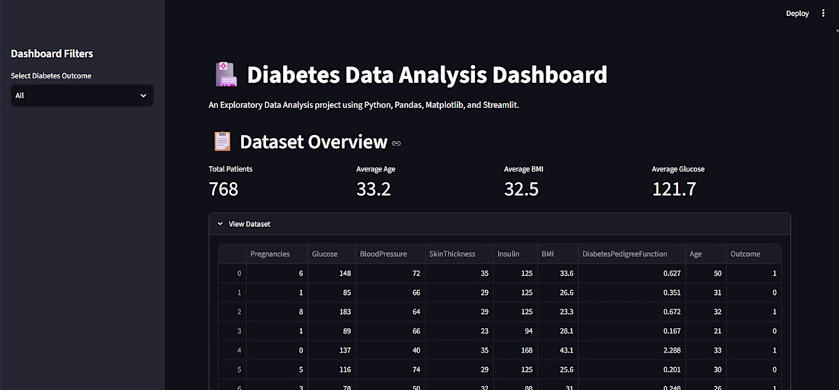
Task: Click the hospital icon beside dashboard title
Action: [226, 75]
